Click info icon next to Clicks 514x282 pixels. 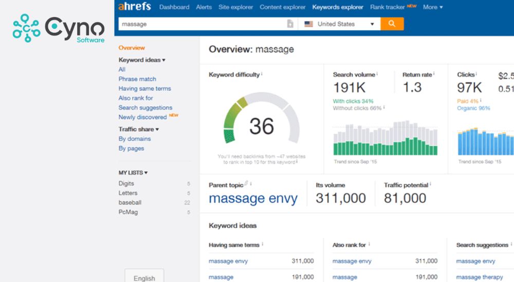(x=476, y=74)
